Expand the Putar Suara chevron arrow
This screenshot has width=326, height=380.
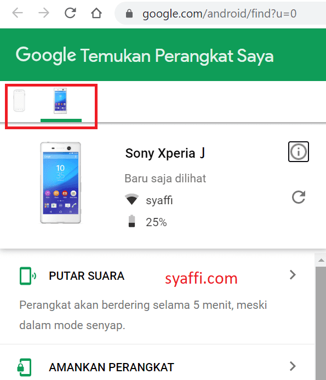pyautogui.click(x=293, y=275)
